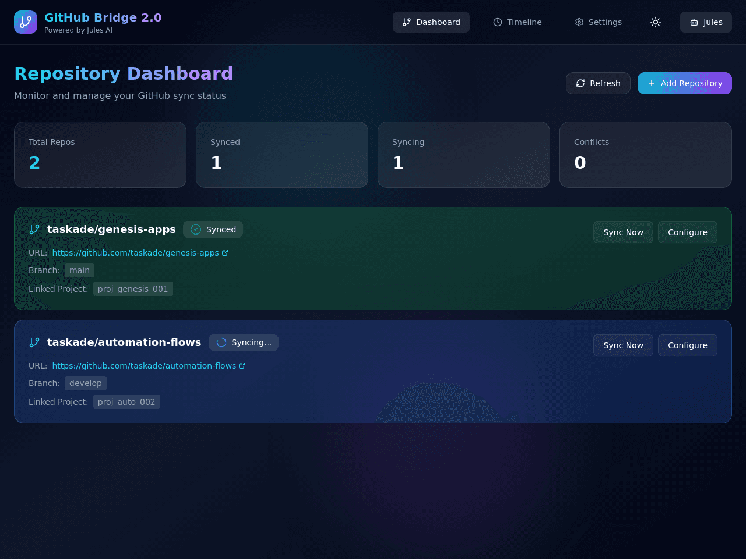746x559 pixels.
Task: Click the main branch tag
Action: (x=79, y=270)
